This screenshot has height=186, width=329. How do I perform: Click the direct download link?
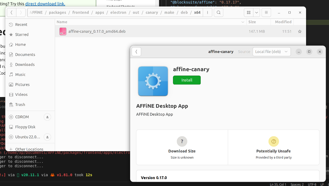tap(45, 4)
